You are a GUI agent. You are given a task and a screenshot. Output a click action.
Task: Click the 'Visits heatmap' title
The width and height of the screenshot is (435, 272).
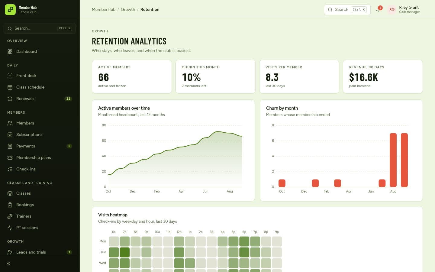coord(113,215)
